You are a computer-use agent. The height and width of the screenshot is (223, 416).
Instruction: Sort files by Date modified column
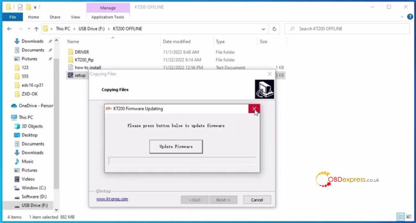(176, 42)
